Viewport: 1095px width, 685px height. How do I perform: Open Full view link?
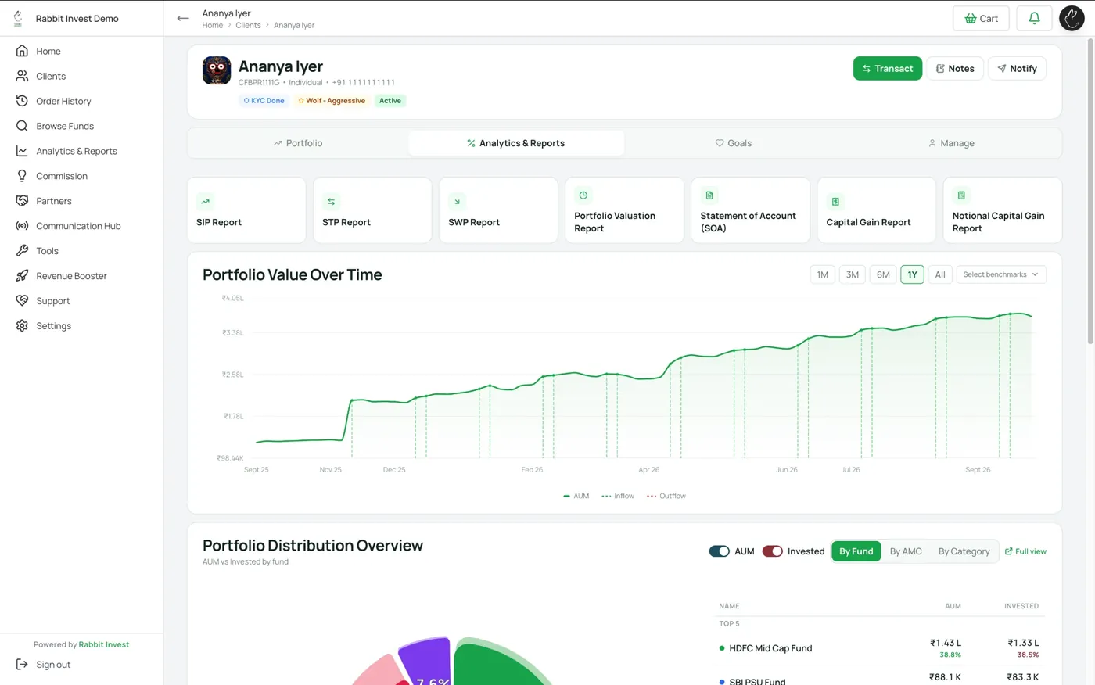[1025, 551]
